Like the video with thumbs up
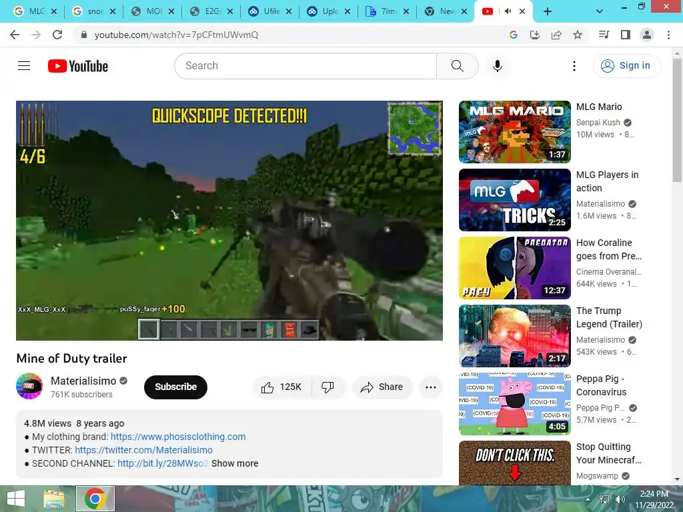The image size is (683, 512). click(281, 387)
